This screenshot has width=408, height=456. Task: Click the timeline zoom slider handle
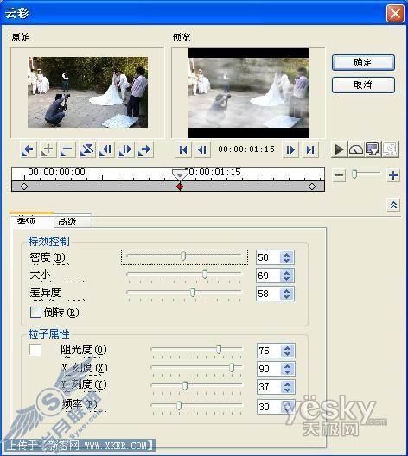[x=354, y=174]
